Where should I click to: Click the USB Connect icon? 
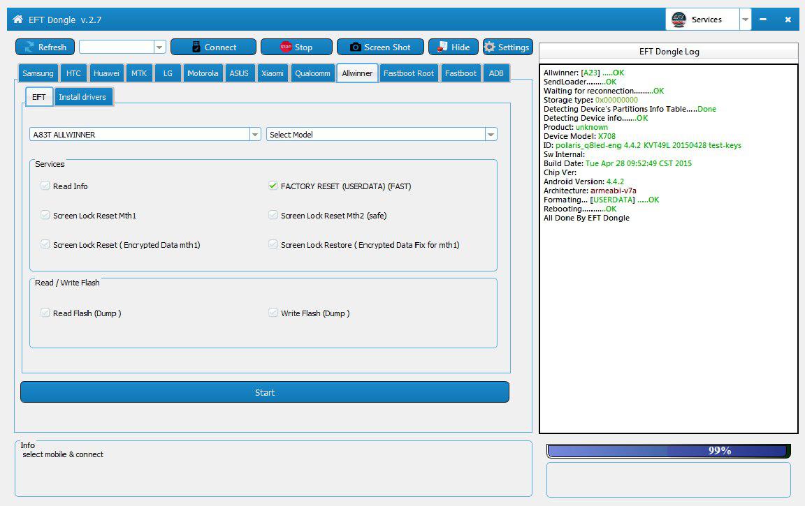196,47
